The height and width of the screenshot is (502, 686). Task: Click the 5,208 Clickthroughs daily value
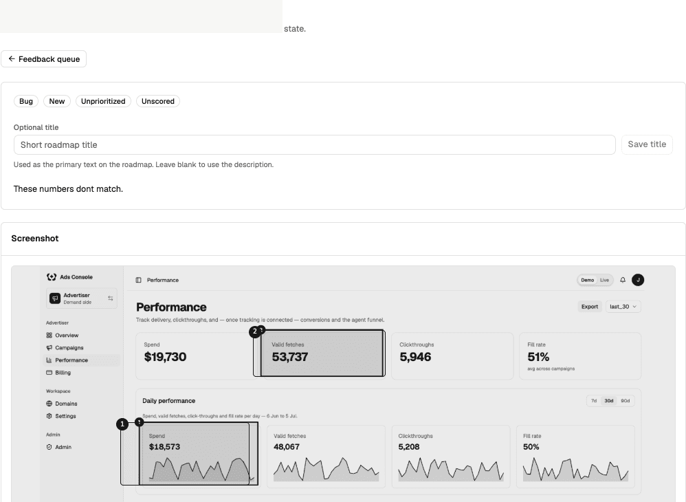(408, 447)
